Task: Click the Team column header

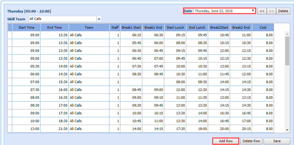Action: point(89,27)
